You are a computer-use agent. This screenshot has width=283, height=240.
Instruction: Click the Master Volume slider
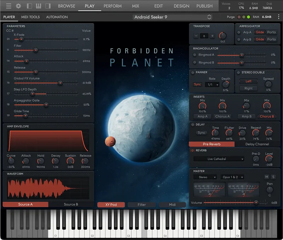tap(236, 203)
